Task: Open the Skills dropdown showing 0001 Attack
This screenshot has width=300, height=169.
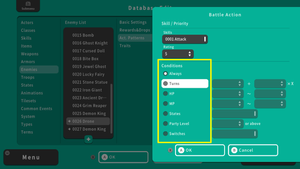Action: tap(185, 39)
